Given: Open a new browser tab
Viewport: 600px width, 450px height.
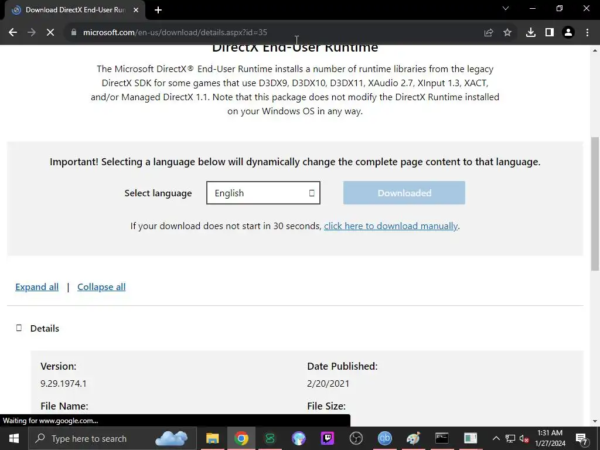Looking at the screenshot, I should coord(158,10).
